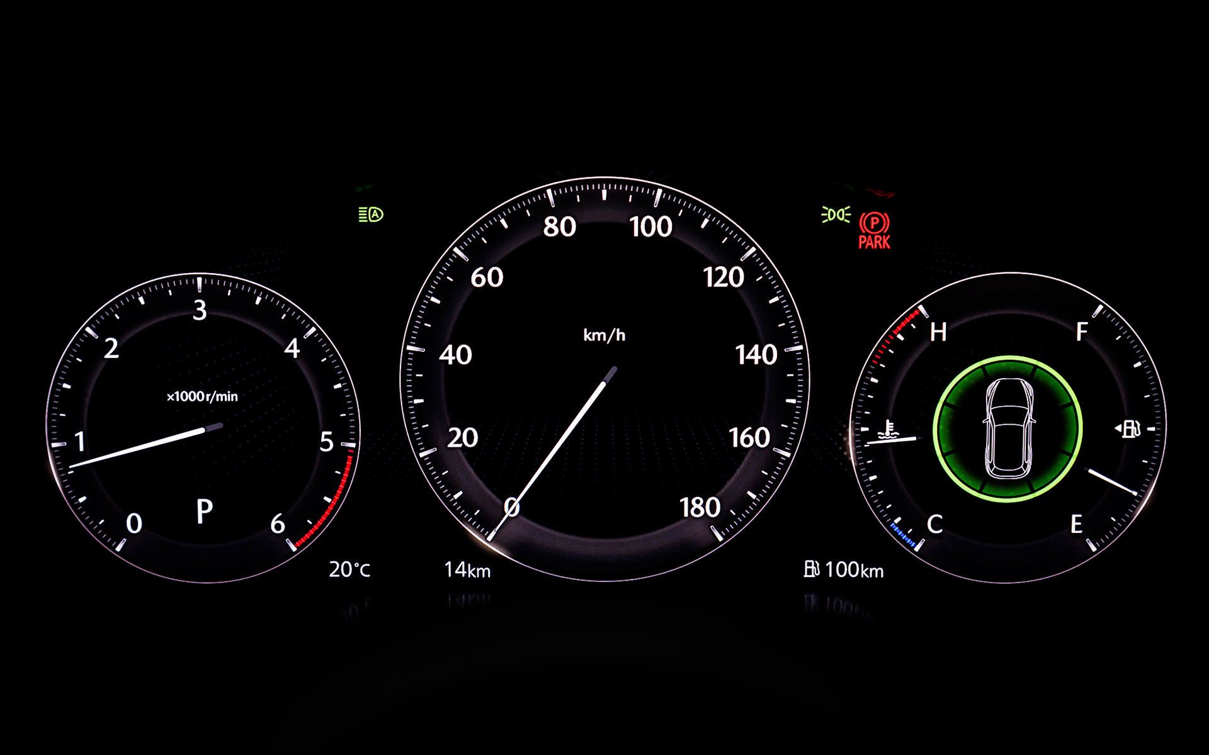Screen dimensions: 1209x755
Task: Click the green parking lights indicator icon
Action: [x=836, y=215]
